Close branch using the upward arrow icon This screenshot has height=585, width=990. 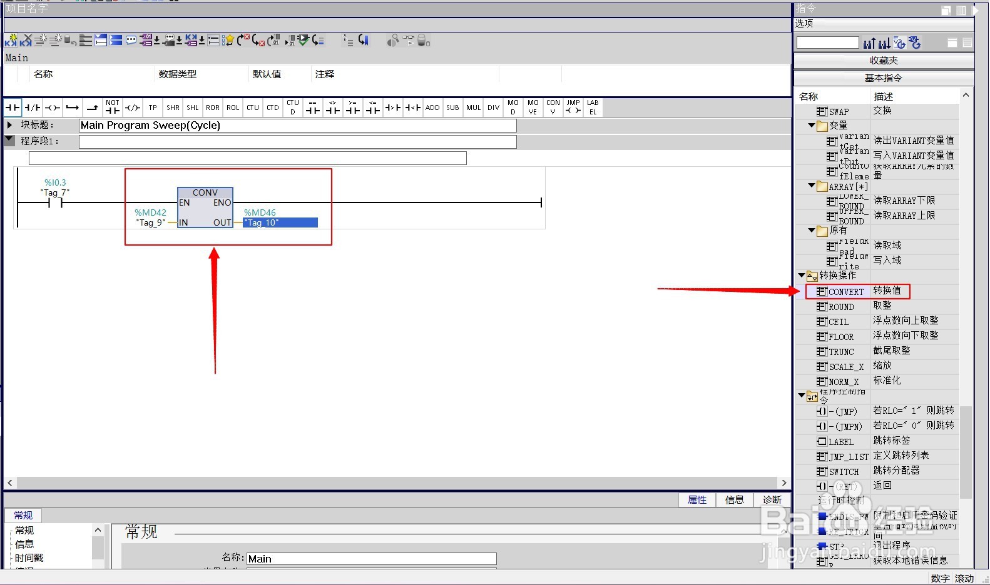click(93, 107)
